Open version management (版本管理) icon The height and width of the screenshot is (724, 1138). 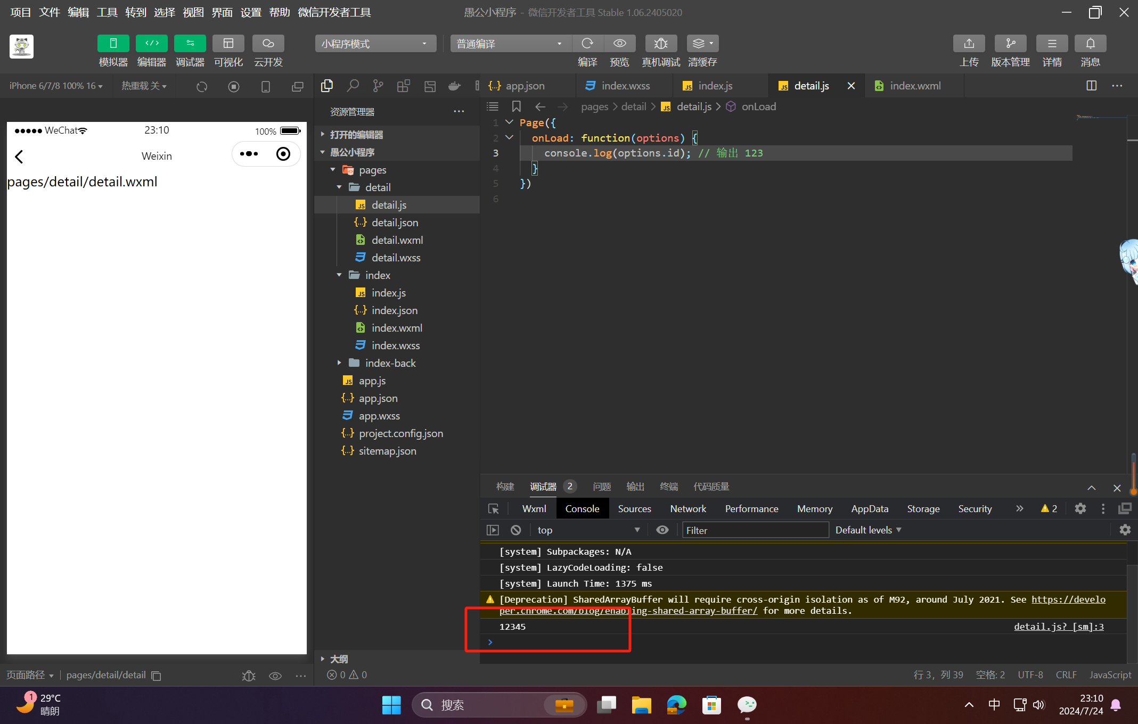pos(1010,44)
